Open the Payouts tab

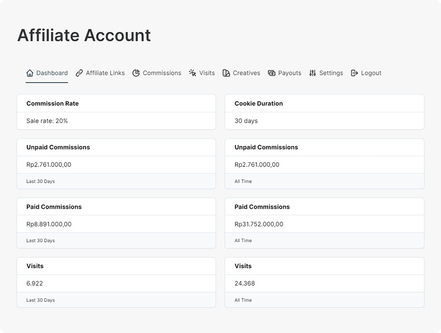click(x=284, y=73)
